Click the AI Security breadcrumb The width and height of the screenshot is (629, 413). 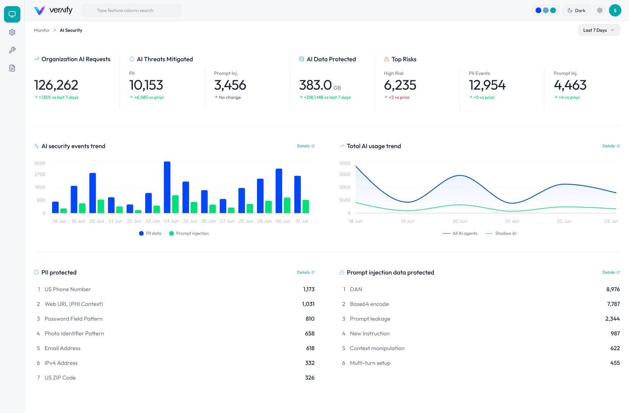coord(71,30)
